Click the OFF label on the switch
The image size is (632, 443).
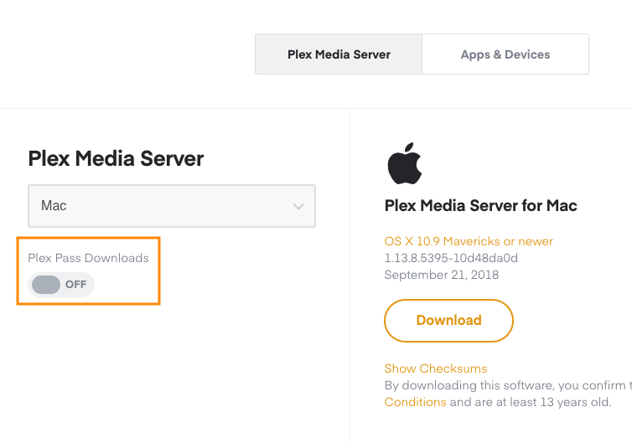click(x=76, y=285)
